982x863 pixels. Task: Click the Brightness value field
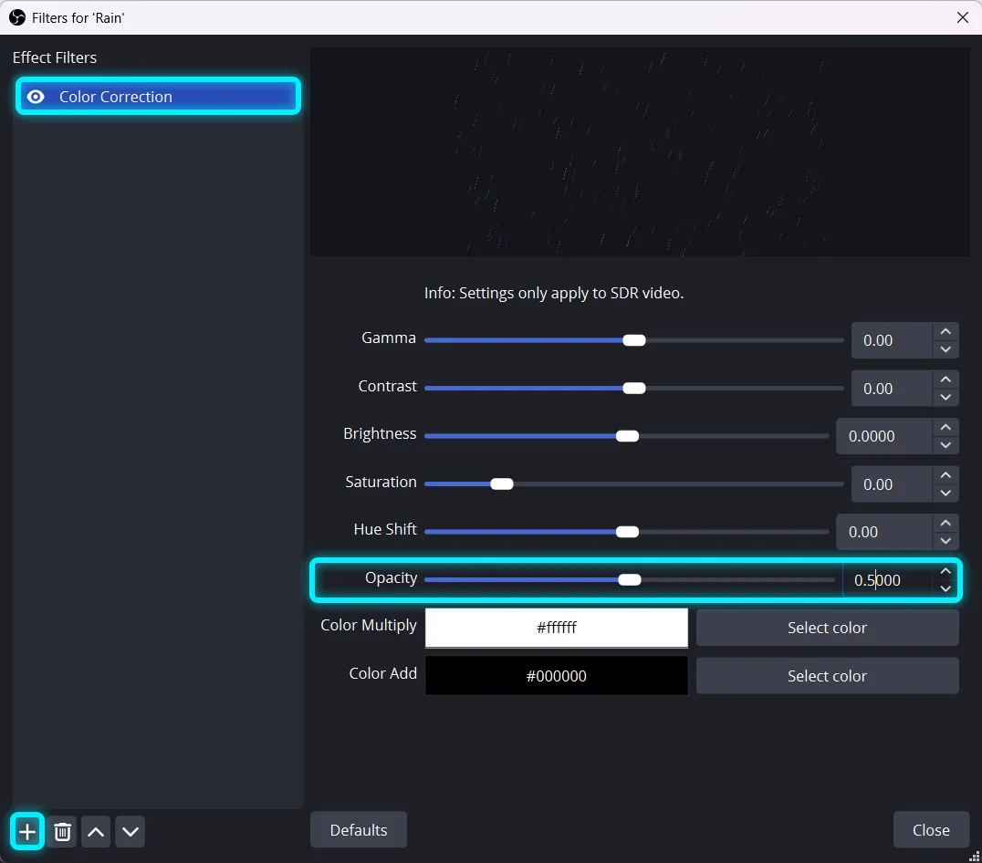(x=885, y=436)
